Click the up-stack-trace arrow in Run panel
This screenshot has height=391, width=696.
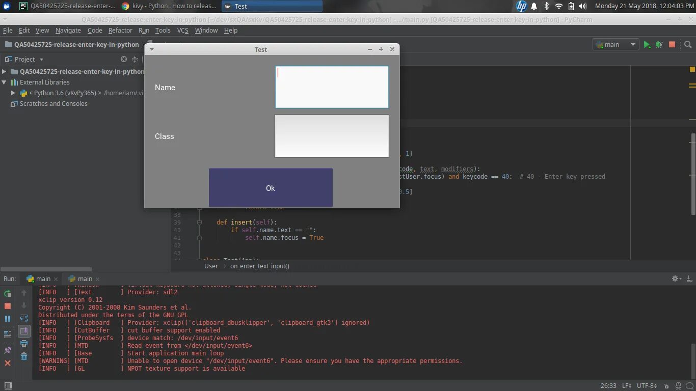pyautogui.click(x=24, y=293)
